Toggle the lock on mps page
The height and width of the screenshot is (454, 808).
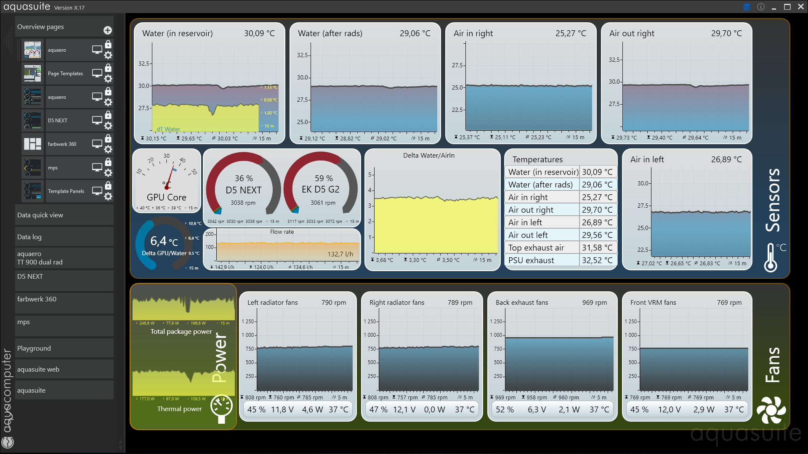pos(108,162)
